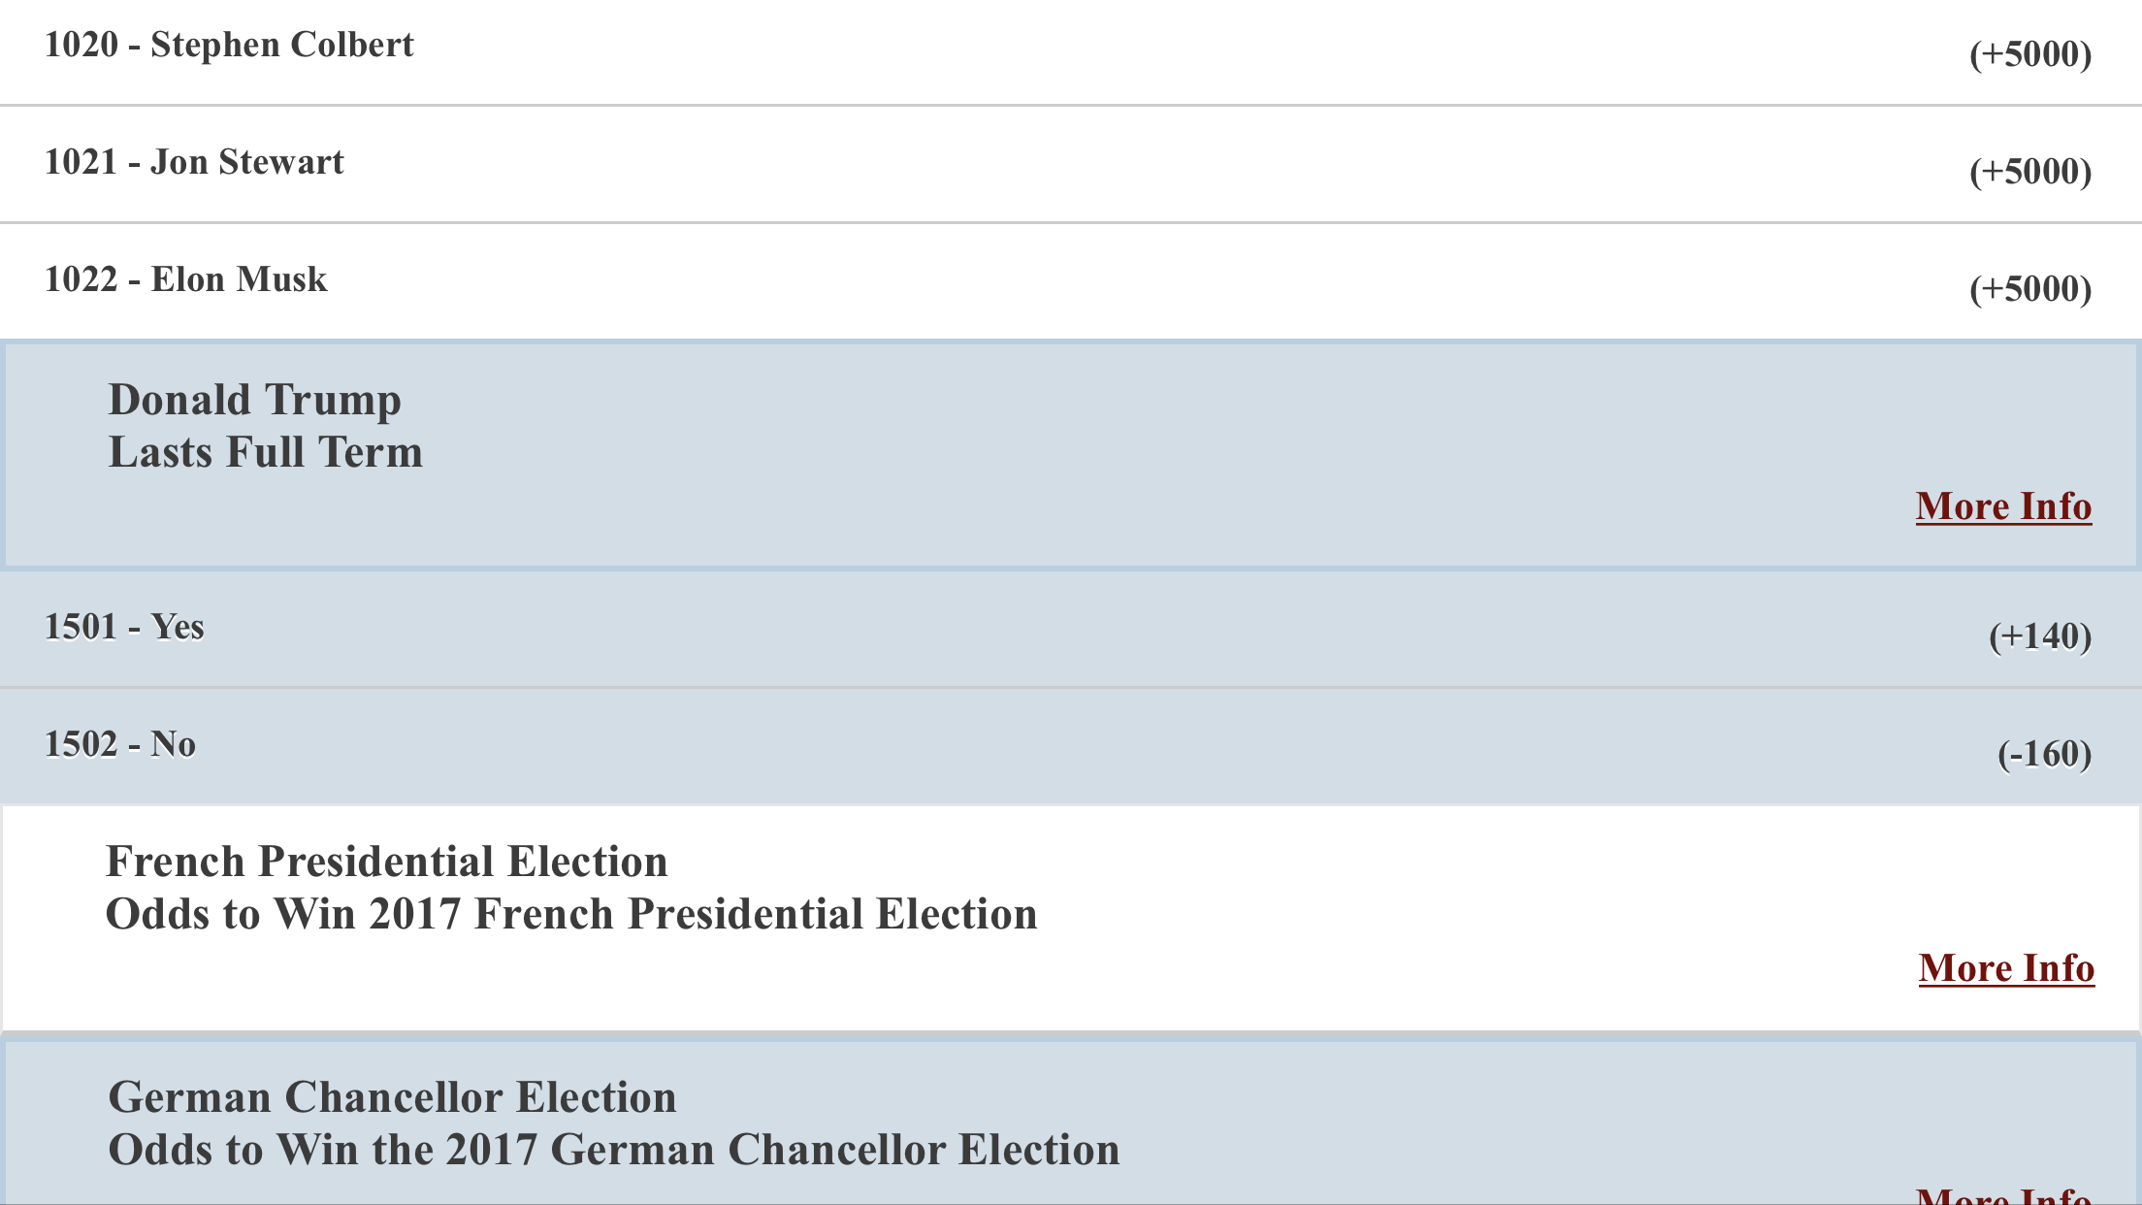Expand the Donald Trump Lasts Full Term header

[x=1071, y=454]
